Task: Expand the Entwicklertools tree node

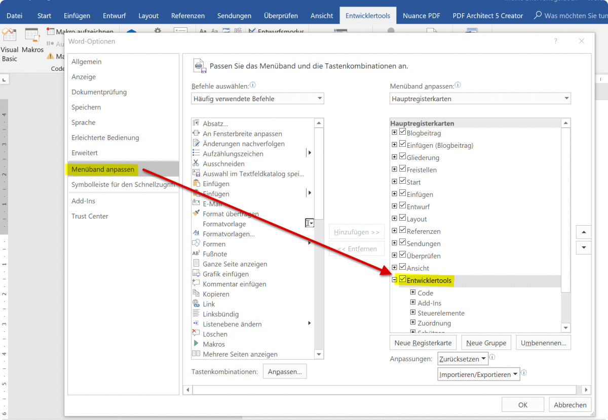Action: click(x=395, y=279)
